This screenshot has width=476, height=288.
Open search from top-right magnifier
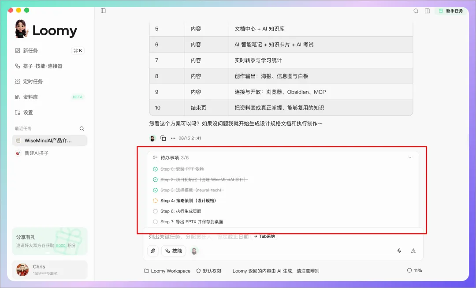tap(416, 11)
